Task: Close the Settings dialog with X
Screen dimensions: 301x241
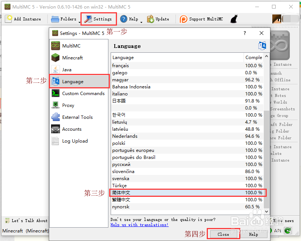Action: point(261,33)
